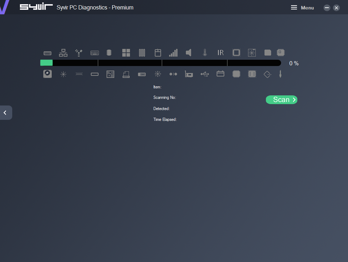Click the printer icon
Screen dimensions: 348x262
(126, 74)
